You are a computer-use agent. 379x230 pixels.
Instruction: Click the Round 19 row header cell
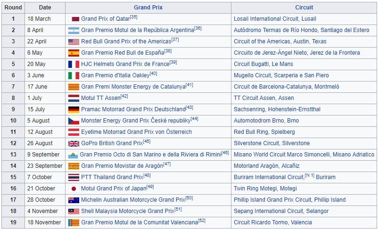[13, 222]
